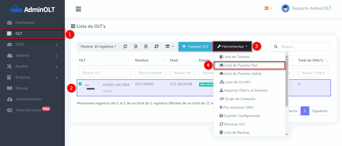The height and width of the screenshot is (146, 342).
Task: Click the Herramientas menu scrollbar down arrow
Action: [x=287, y=134]
